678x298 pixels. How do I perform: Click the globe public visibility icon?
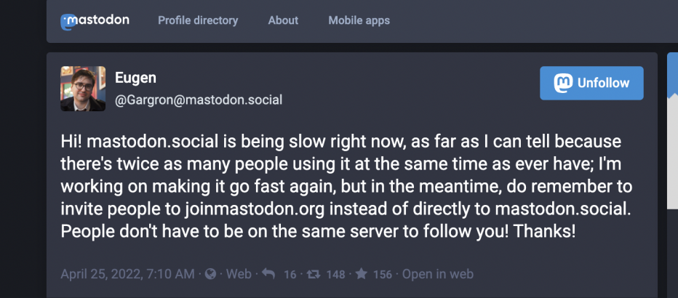[210, 274]
